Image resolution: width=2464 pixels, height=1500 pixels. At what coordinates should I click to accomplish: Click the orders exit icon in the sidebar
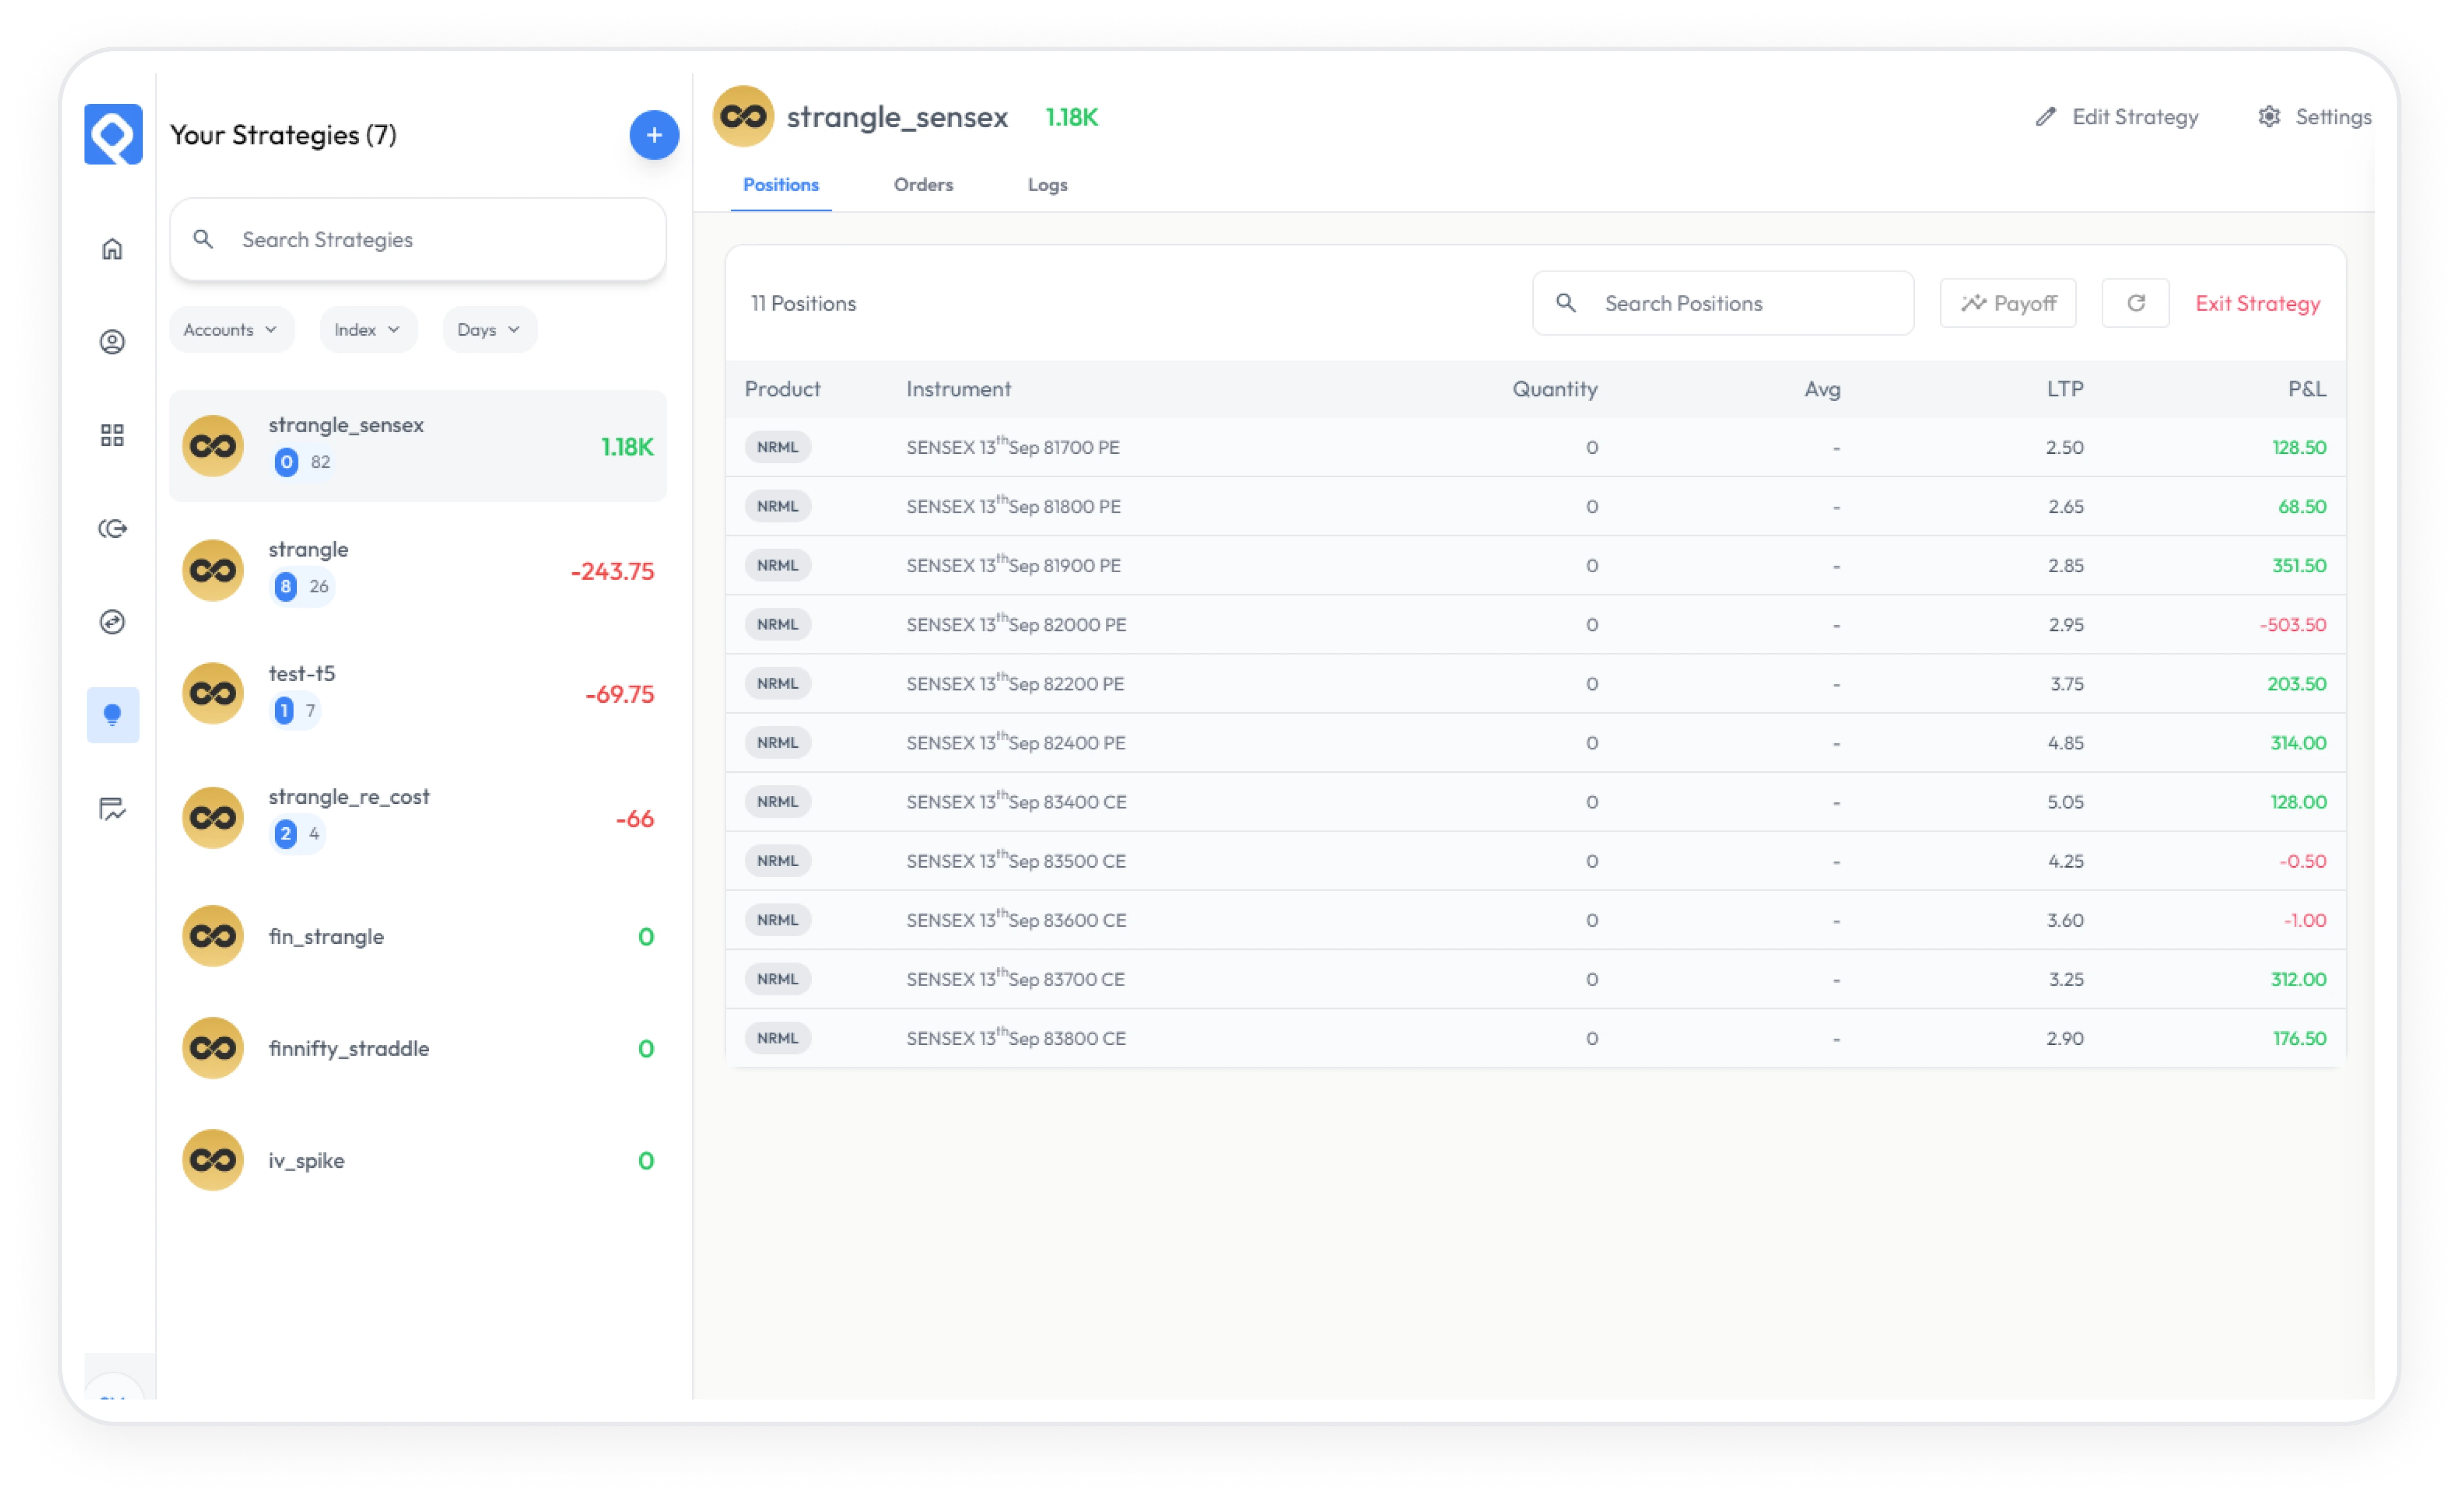pos(112,528)
